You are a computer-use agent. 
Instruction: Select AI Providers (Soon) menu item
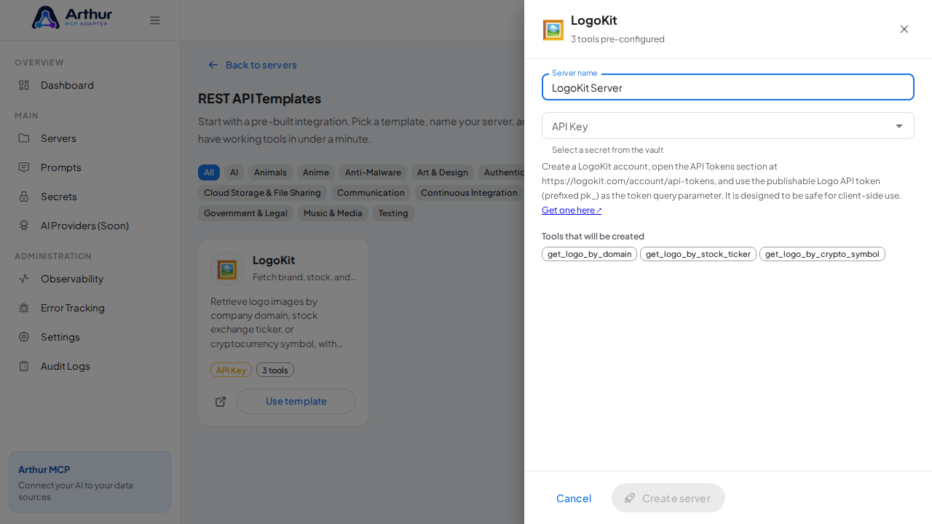[x=90, y=226]
